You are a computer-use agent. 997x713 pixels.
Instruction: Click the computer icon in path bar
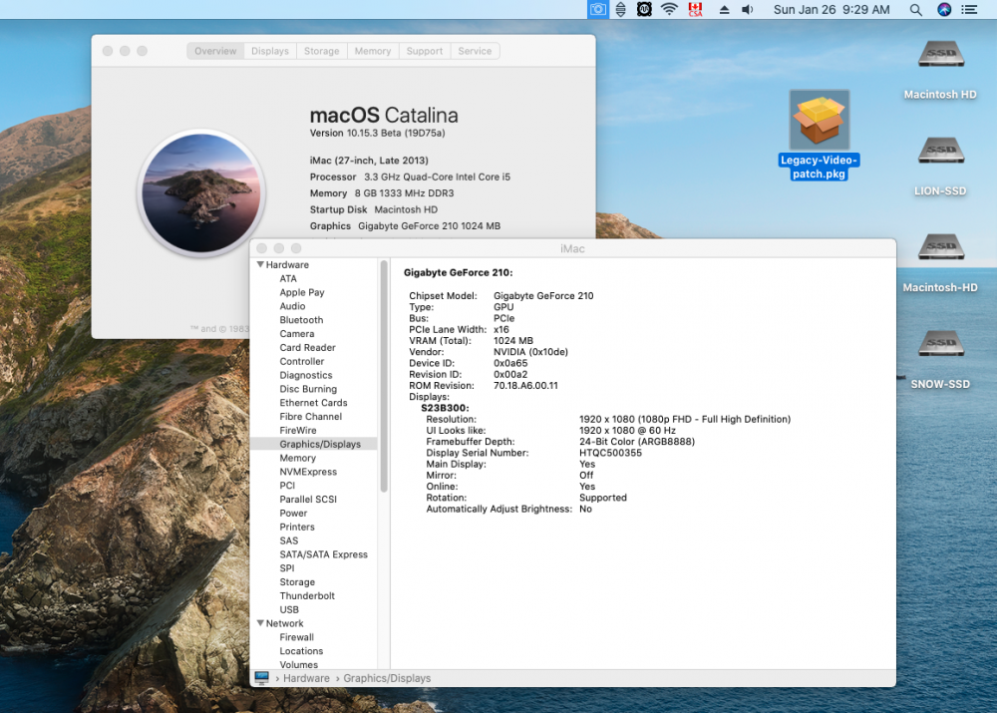(261, 678)
